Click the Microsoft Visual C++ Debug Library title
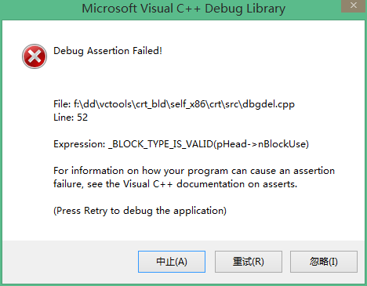Image resolution: width=367 pixels, height=286 pixels. point(183,9)
